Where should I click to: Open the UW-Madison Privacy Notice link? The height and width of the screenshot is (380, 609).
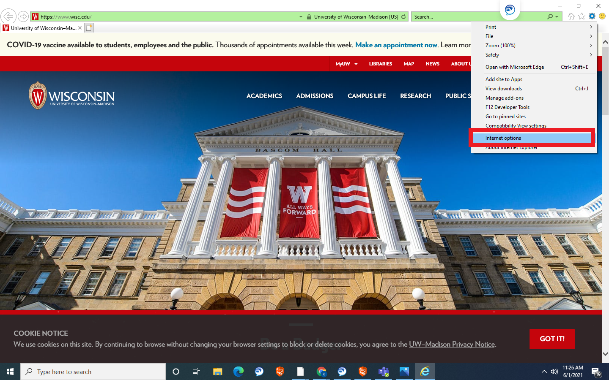point(452,344)
